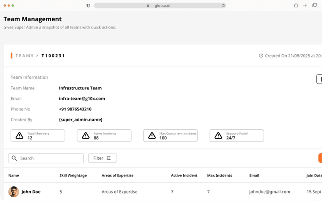This screenshot has width=322, height=201.
Task: Click the Email column header
Action: coord(254,175)
